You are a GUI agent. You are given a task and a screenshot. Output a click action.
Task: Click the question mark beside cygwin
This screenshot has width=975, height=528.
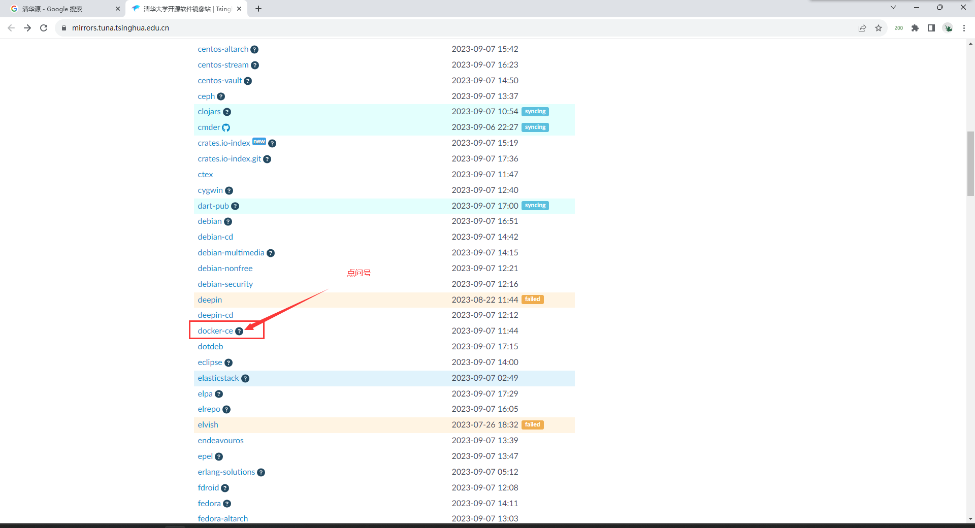pyautogui.click(x=229, y=191)
